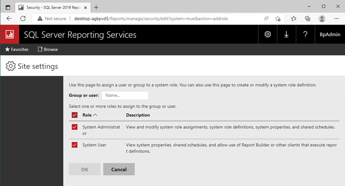This screenshot has height=186, width=345.
Task: Toggle read aloud icon in address bar
Action: pyautogui.click(x=266, y=19)
